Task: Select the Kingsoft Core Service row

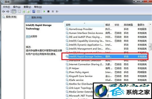Action: pos(106,76)
